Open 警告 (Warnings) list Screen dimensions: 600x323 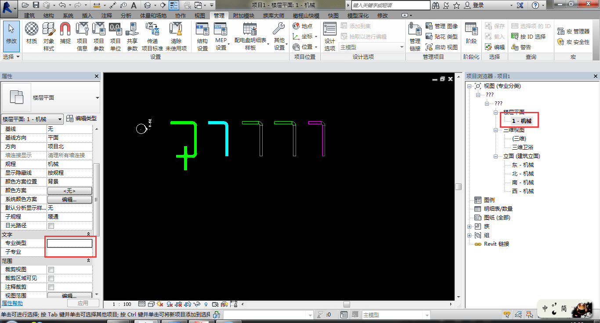tap(521, 47)
